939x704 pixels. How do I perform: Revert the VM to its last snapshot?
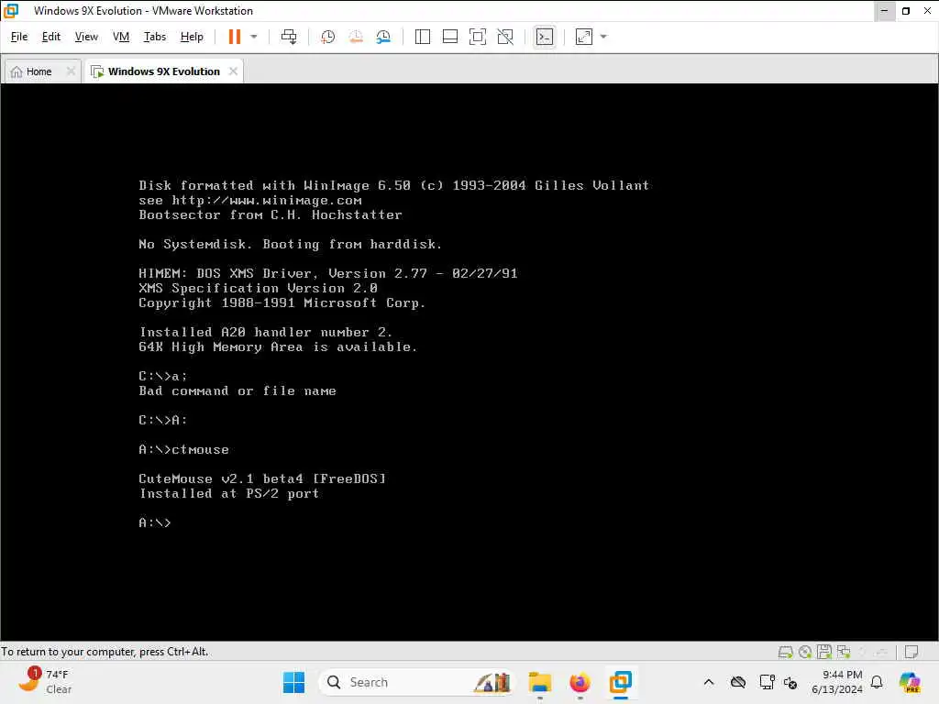pyautogui.click(x=356, y=37)
